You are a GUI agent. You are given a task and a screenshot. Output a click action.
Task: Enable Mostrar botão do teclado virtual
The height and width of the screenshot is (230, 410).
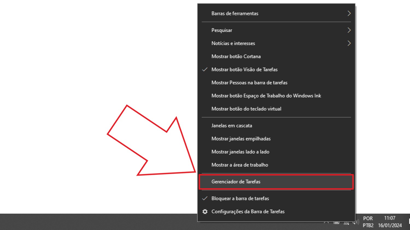point(276,109)
